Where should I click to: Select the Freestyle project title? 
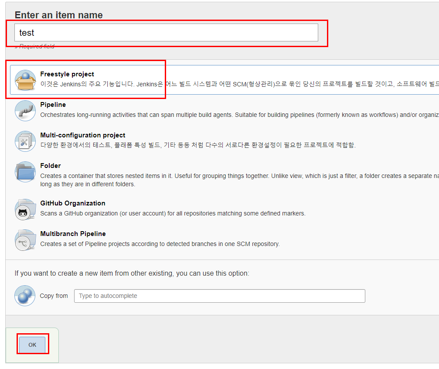pyautogui.click(x=67, y=74)
